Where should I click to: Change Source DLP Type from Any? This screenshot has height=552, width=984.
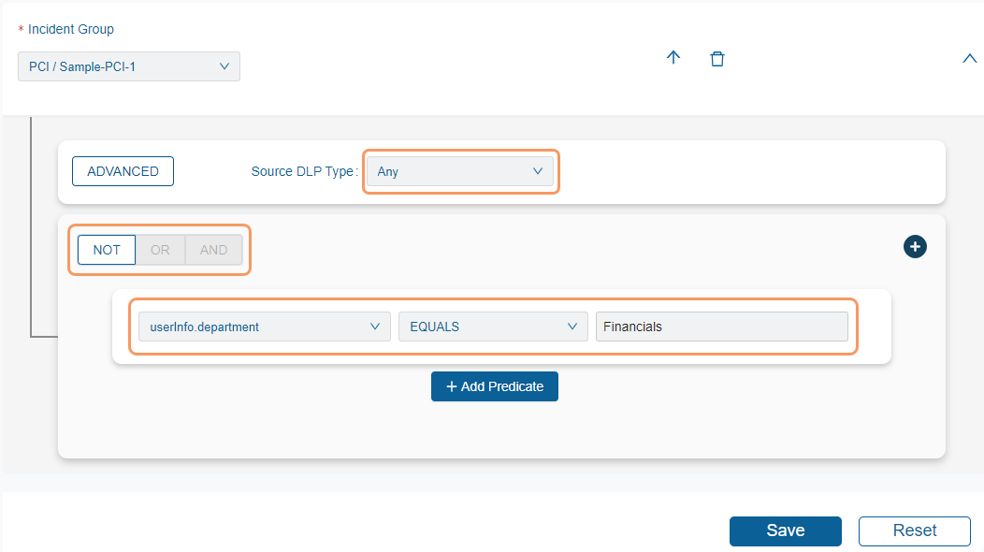460,171
